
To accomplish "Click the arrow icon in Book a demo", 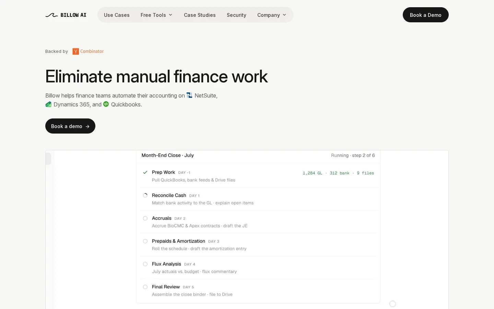I will click(87, 126).
